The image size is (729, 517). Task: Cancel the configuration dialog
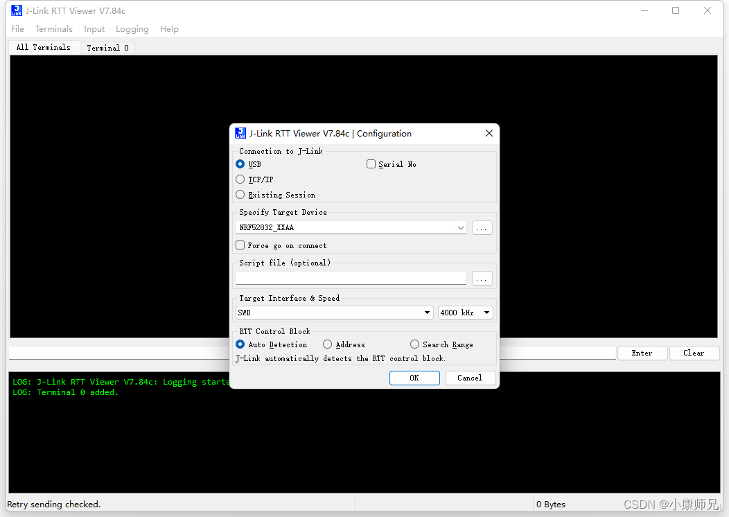tap(471, 378)
